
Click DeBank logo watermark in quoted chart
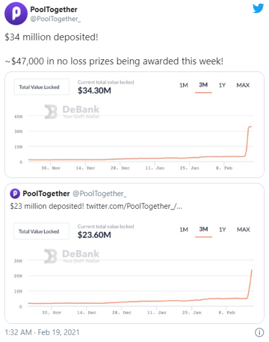pos(72,256)
